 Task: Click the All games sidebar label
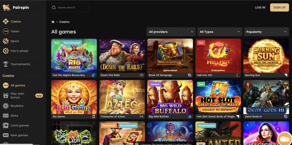18,85
